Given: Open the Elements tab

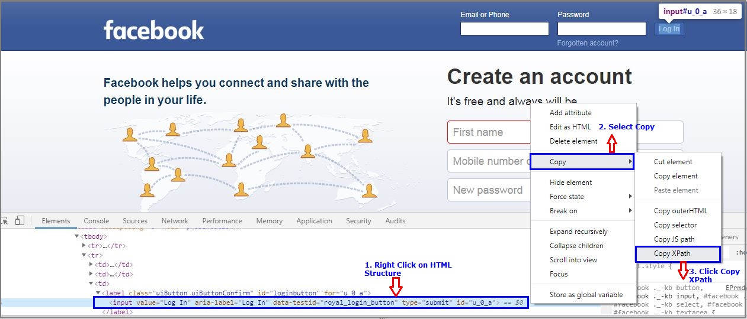Looking at the screenshot, I should (56, 221).
